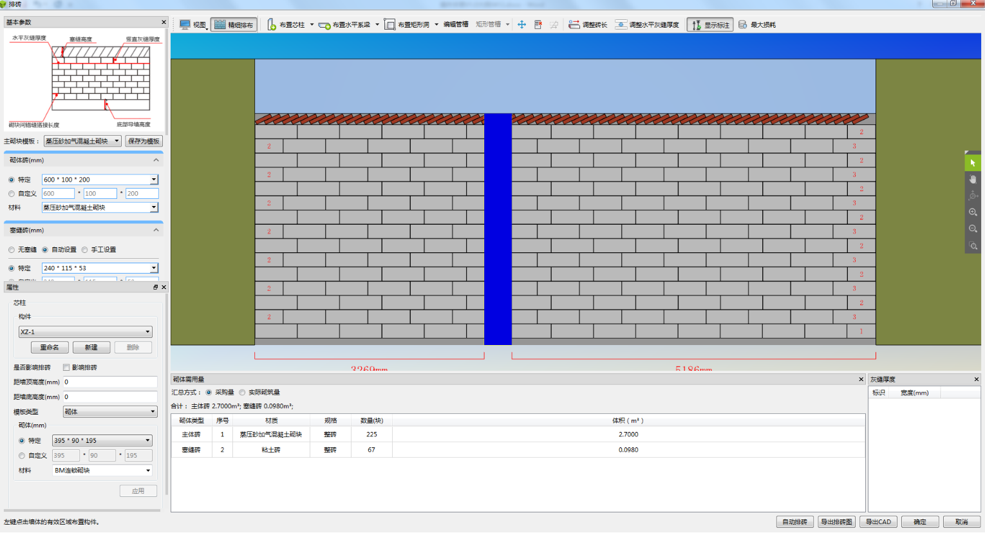985x533 pixels.
Task: Click the 保存为模板 button
Action: (x=144, y=141)
